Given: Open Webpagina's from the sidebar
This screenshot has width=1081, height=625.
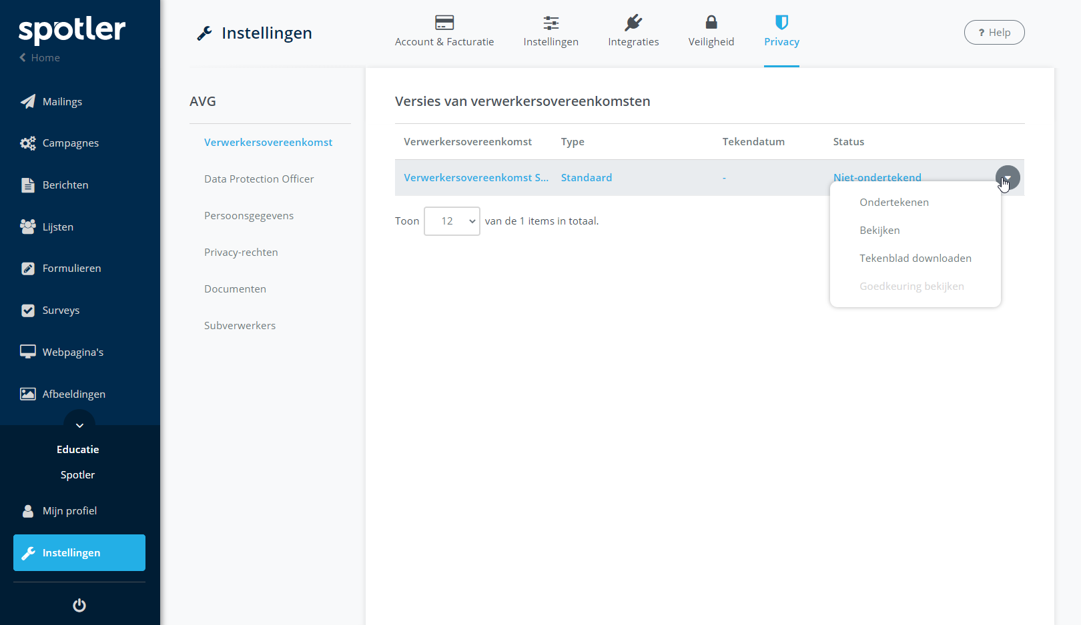Looking at the screenshot, I should click(69, 351).
